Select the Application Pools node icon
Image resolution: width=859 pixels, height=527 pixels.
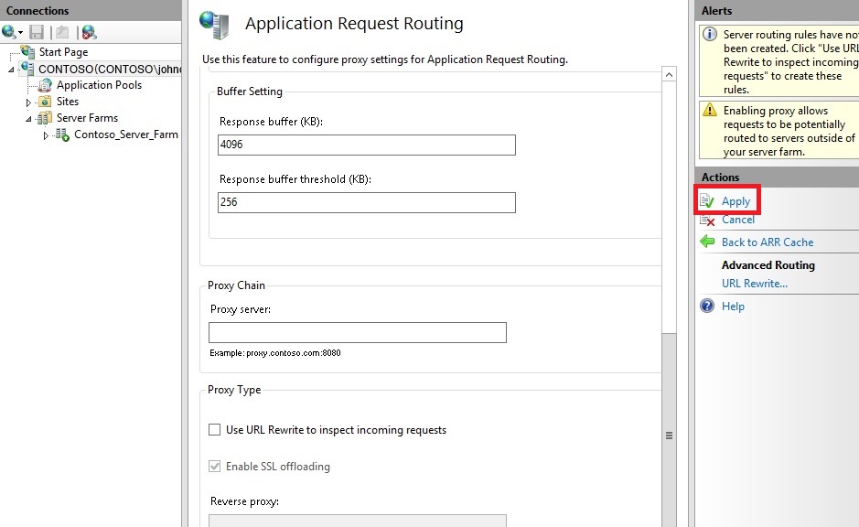click(43, 84)
